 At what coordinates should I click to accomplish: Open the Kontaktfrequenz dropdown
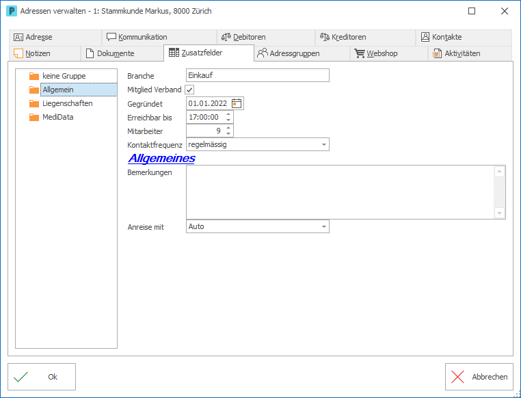point(323,144)
